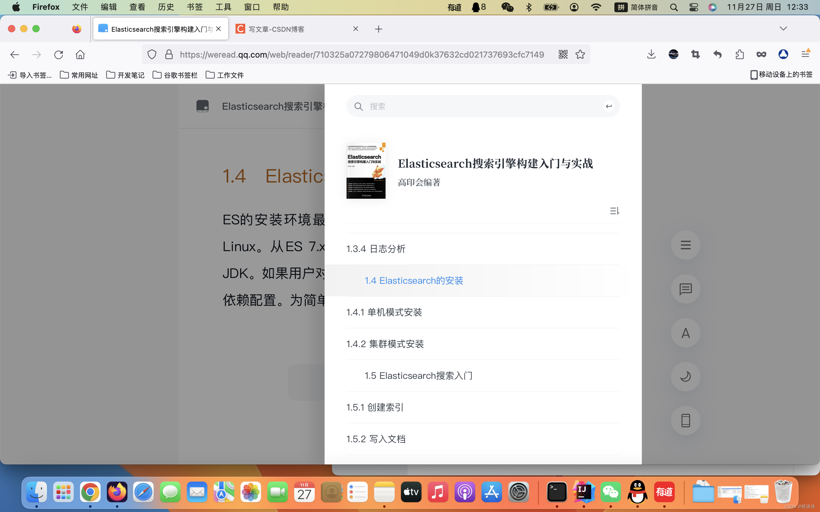
Task: Open the 常用网址 bookmarks folder
Action: 79,75
